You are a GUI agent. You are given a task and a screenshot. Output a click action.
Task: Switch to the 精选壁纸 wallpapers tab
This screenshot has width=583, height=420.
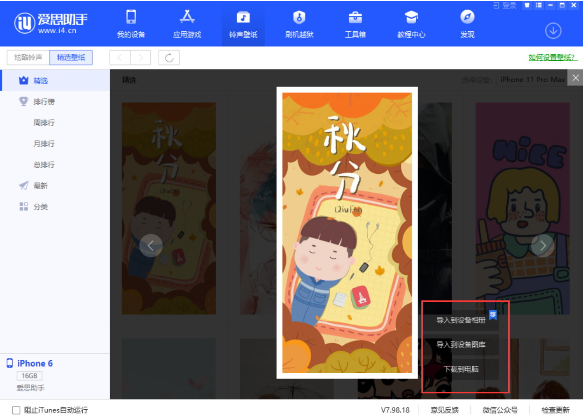(71, 57)
